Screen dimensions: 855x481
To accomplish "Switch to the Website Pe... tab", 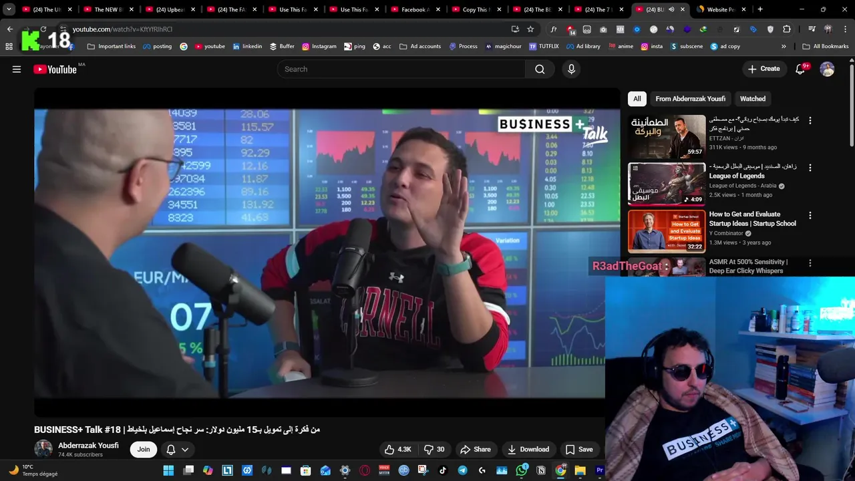I will [720, 9].
